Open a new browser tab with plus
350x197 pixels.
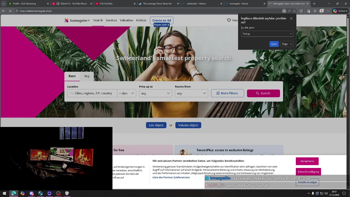[314, 4]
